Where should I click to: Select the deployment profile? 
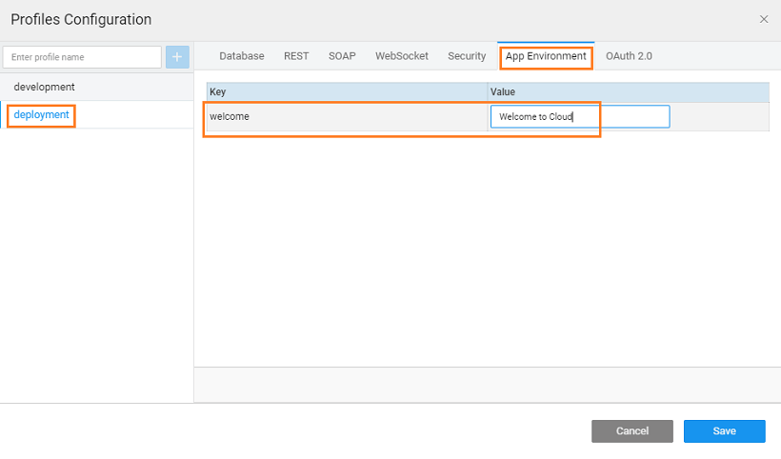pyautogui.click(x=41, y=115)
